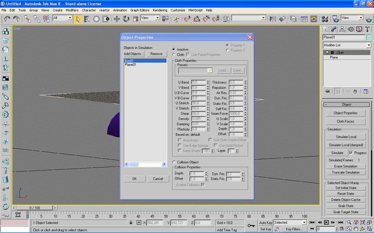Screen dimensions: 374x233
Task: Choose the Select and Rotate tool
Action: click(x=126, y=19)
